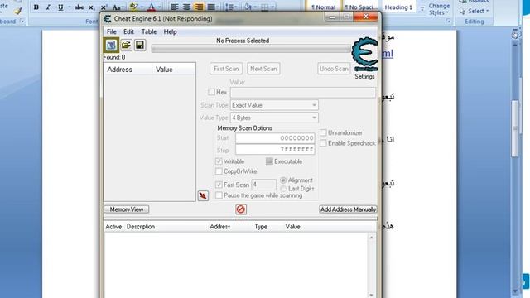Open the Styles dialog launcher in Word

coord(449,22)
